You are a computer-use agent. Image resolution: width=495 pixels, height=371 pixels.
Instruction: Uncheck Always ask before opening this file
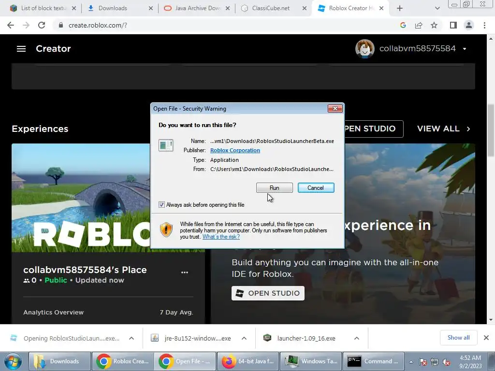(x=161, y=205)
